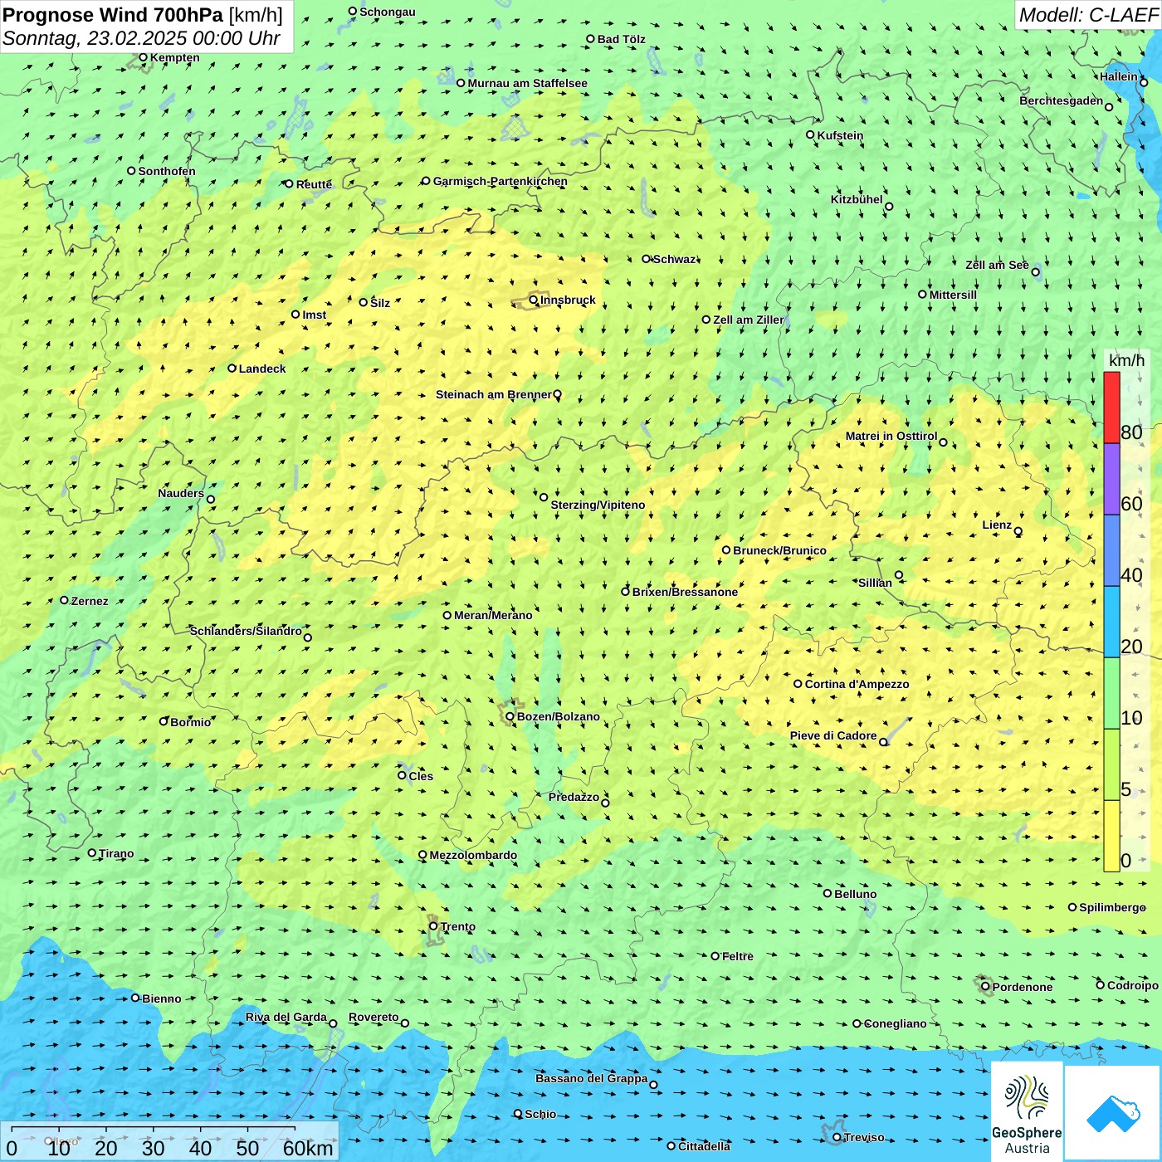Click the Bormio city marker
This screenshot has width=1162, height=1162.
pyautogui.click(x=164, y=721)
